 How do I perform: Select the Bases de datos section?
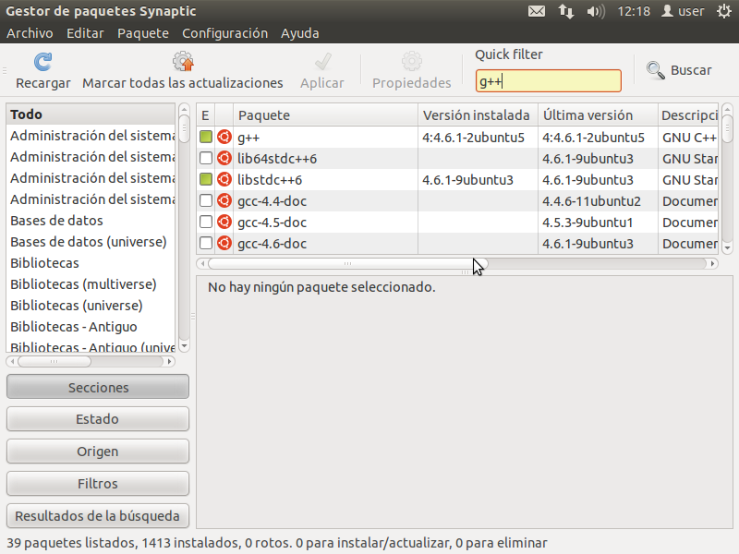coord(91,221)
